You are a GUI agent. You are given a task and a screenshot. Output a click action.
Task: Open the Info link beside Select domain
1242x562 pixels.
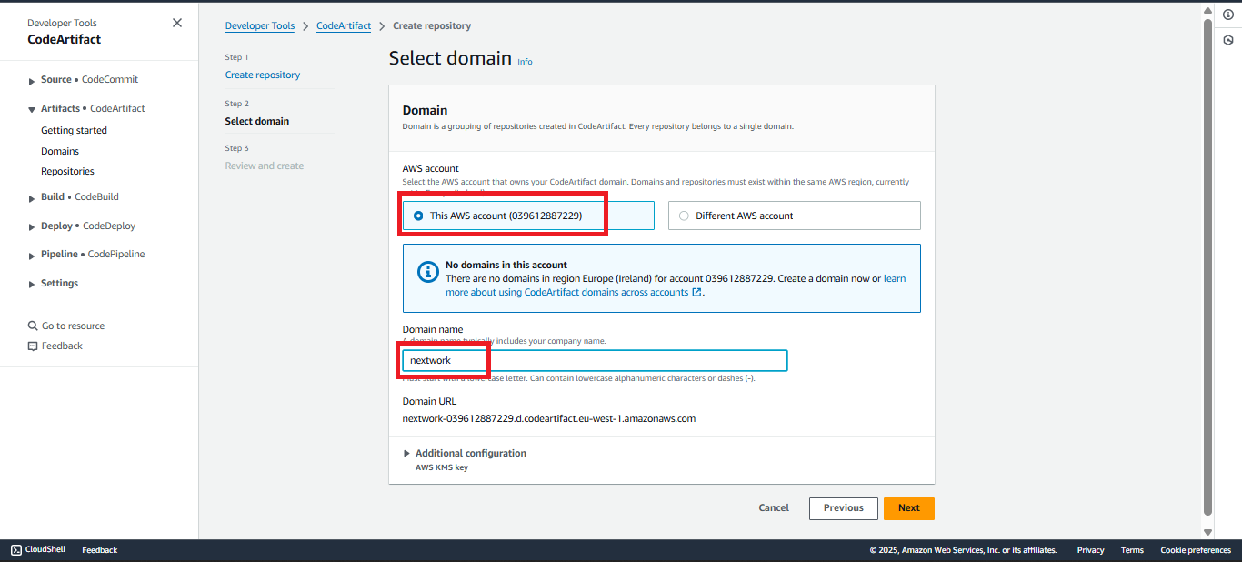525,62
